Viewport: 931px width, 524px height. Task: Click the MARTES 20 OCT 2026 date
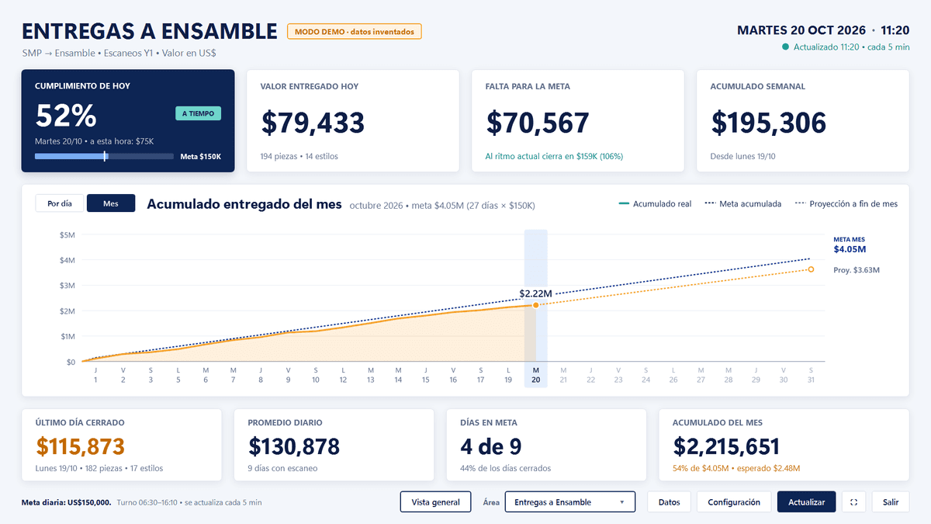[x=801, y=30]
